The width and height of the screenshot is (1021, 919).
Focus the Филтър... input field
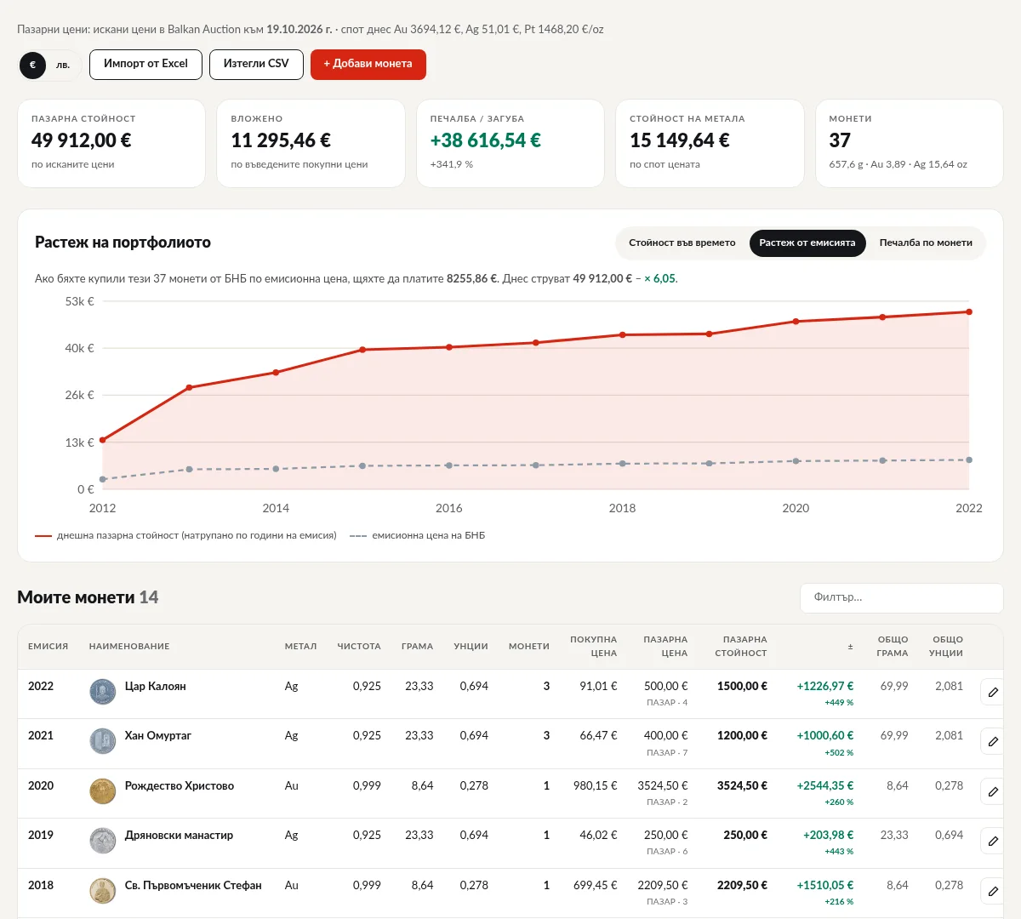coord(902,597)
